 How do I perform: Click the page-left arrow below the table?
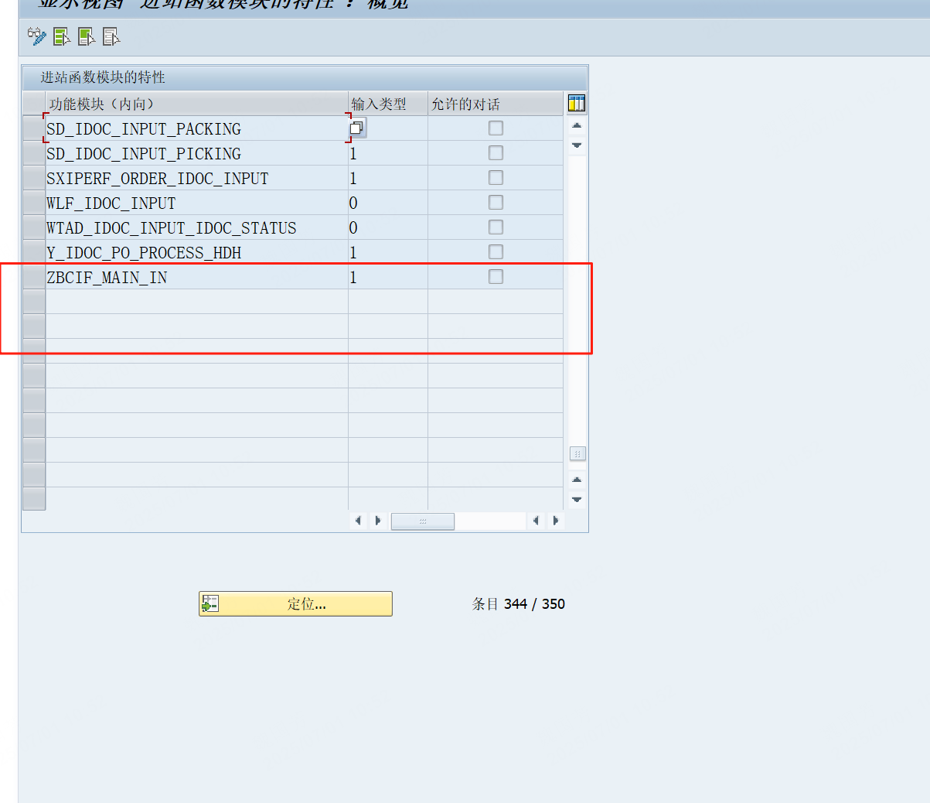[x=358, y=521]
